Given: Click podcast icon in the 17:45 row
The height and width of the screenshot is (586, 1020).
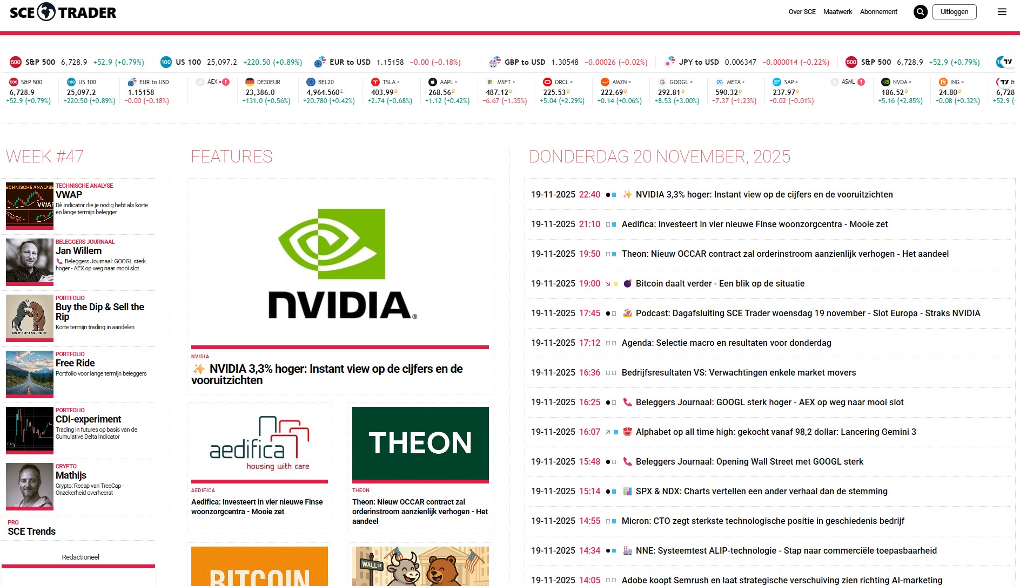Looking at the screenshot, I should [627, 314].
